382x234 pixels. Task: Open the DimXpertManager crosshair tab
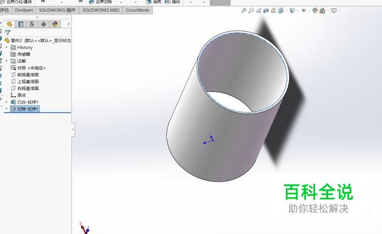pyautogui.click(x=43, y=24)
